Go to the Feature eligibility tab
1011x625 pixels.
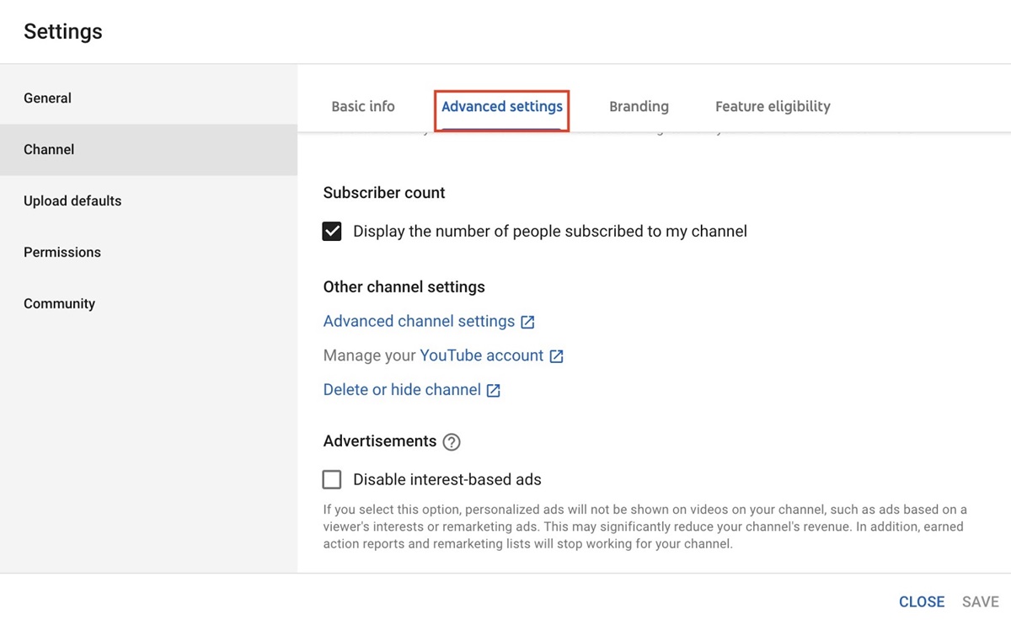(773, 107)
